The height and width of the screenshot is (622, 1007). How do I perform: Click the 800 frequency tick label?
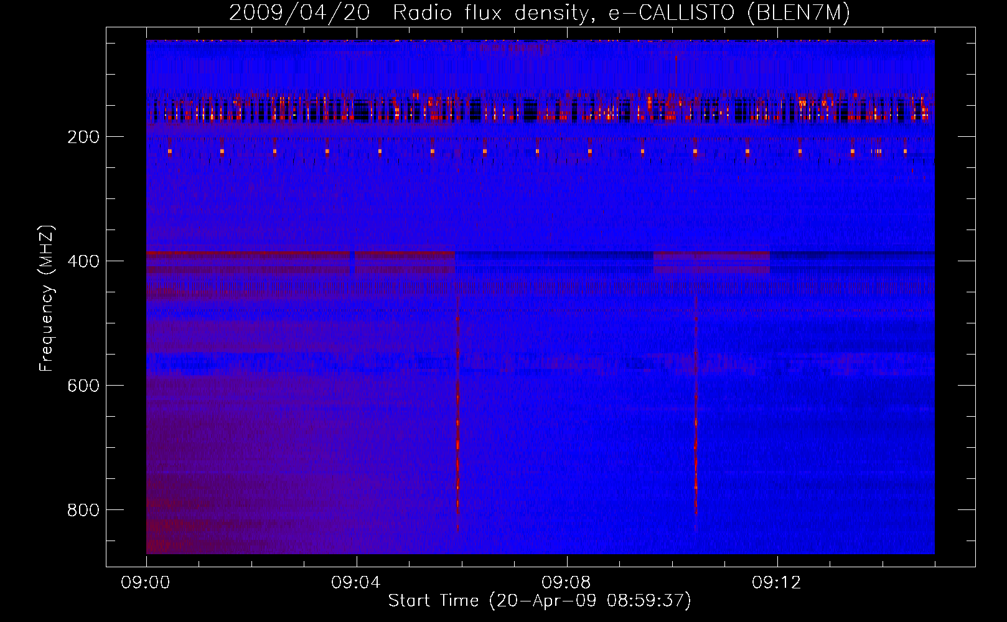point(83,510)
